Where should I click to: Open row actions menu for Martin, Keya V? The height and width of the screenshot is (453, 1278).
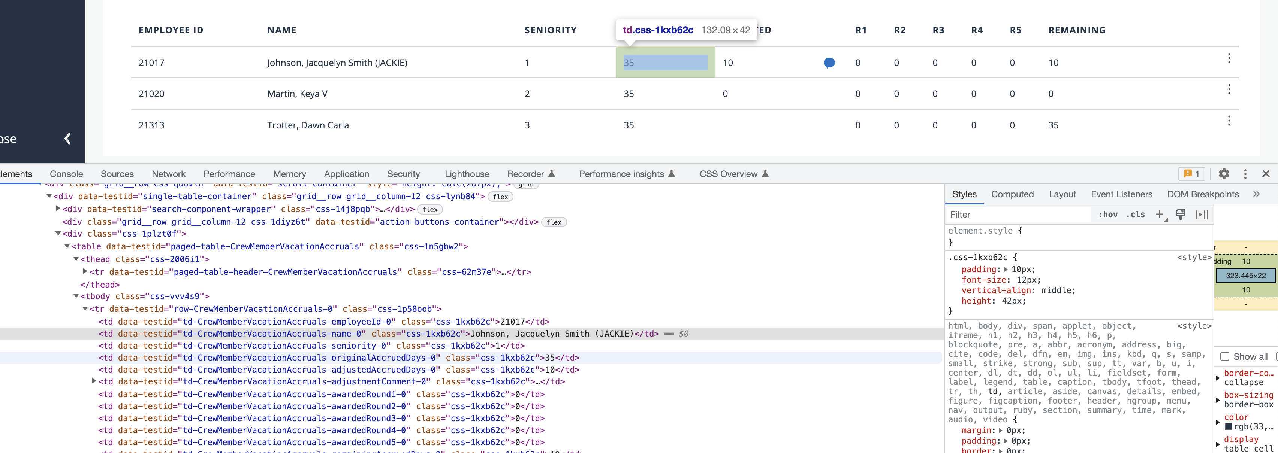coord(1229,90)
